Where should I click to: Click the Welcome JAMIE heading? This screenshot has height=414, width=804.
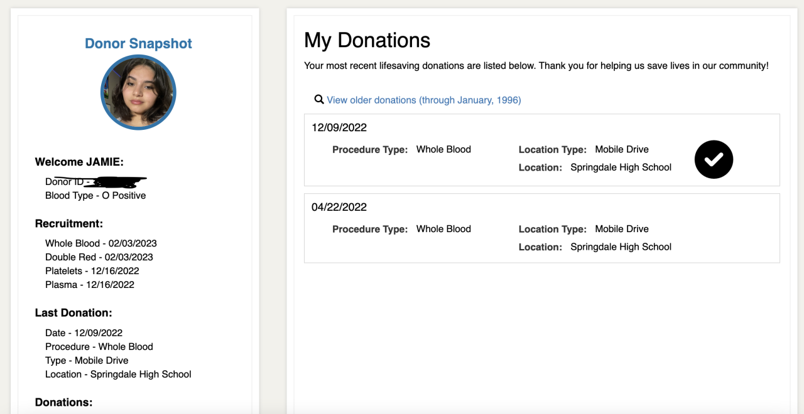tap(79, 162)
